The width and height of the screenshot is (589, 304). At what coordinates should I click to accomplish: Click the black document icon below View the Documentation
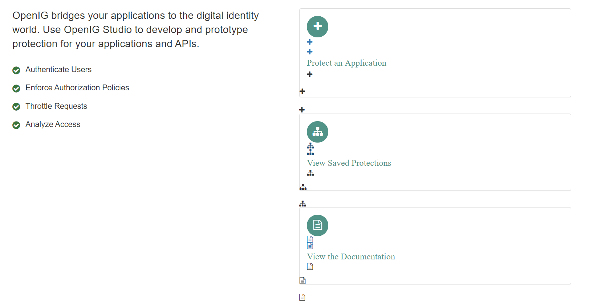[x=310, y=267]
